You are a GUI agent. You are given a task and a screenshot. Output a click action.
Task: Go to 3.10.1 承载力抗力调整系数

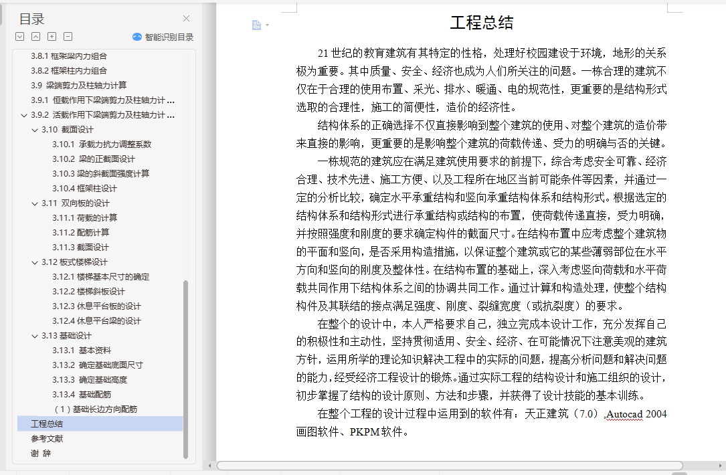(x=102, y=145)
